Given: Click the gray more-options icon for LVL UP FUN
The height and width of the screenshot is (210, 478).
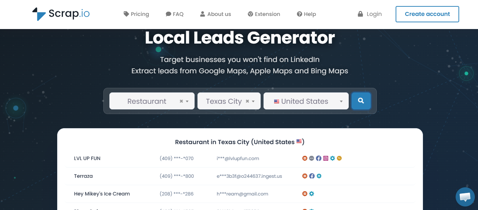Looking at the screenshot, I should pyautogui.click(x=311, y=158).
